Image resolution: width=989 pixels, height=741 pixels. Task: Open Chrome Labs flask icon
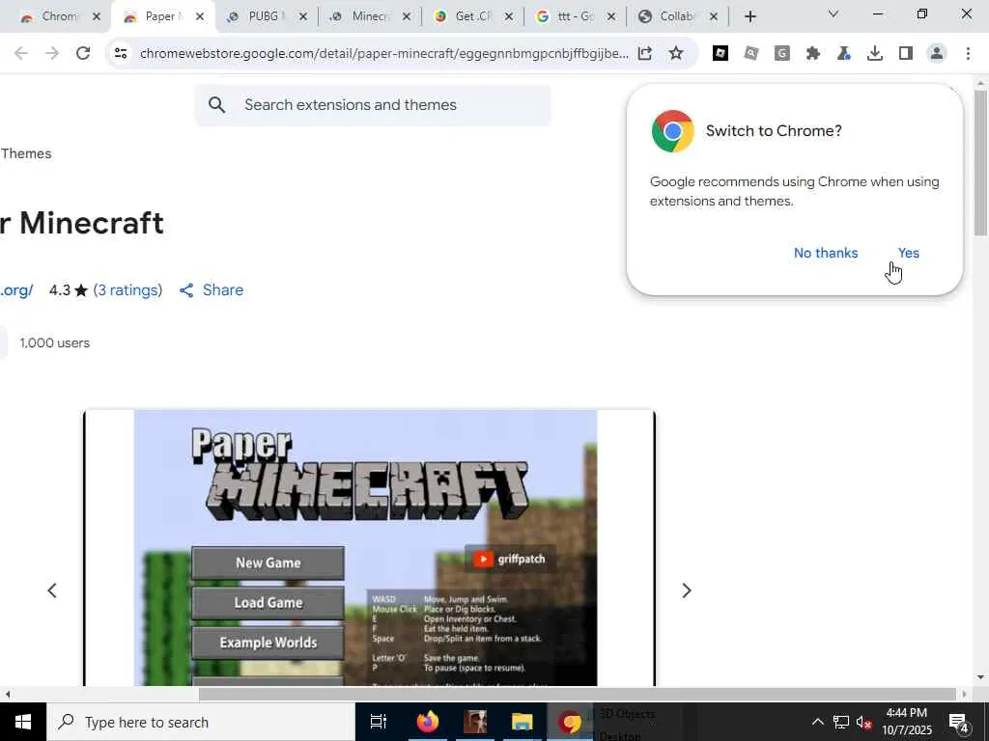click(844, 54)
